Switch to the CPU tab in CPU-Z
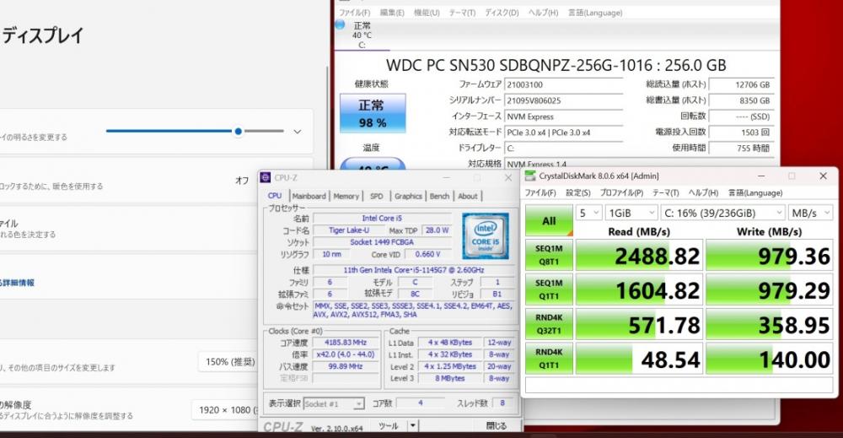The height and width of the screenshot is (438, 843). click(275, 196)
